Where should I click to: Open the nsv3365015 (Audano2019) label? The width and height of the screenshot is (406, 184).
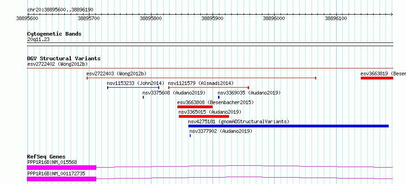coord(210,112)
